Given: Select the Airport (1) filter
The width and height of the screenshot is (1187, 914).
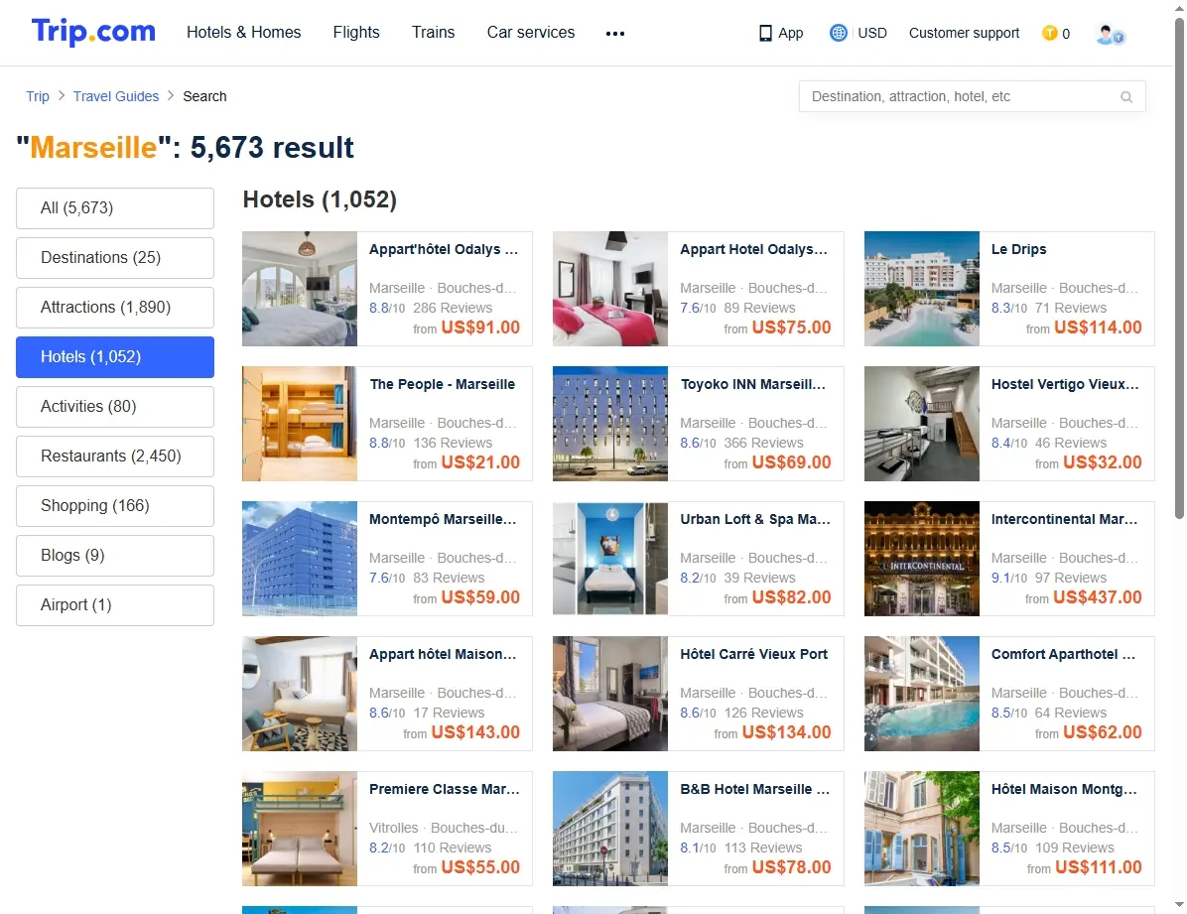Looking at the screenshot, I should (115, 605).
